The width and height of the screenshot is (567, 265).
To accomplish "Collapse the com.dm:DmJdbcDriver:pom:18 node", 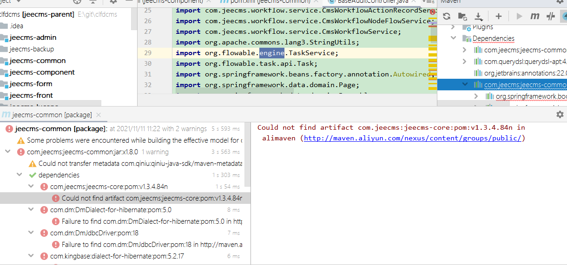I will (31, 233).
